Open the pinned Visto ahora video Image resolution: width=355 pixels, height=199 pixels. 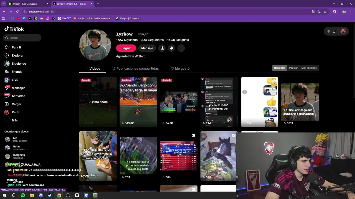click(x=98, y=102)
